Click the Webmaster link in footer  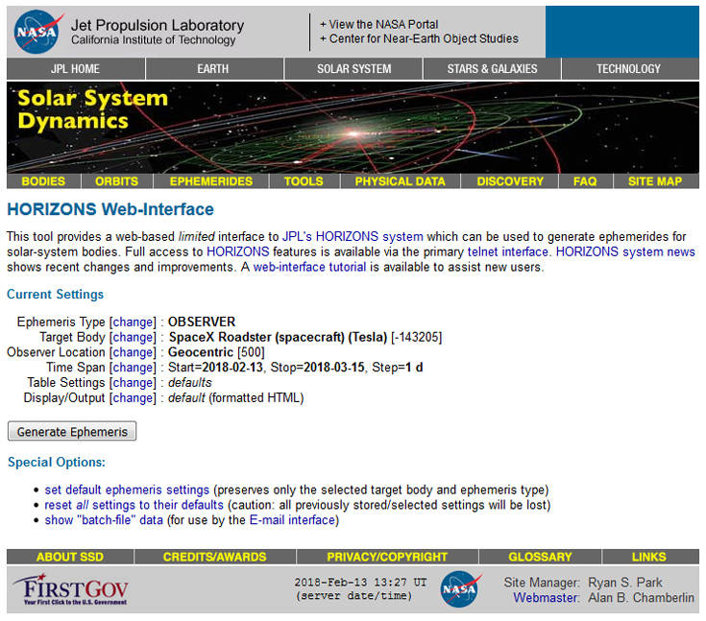point(546,598)
